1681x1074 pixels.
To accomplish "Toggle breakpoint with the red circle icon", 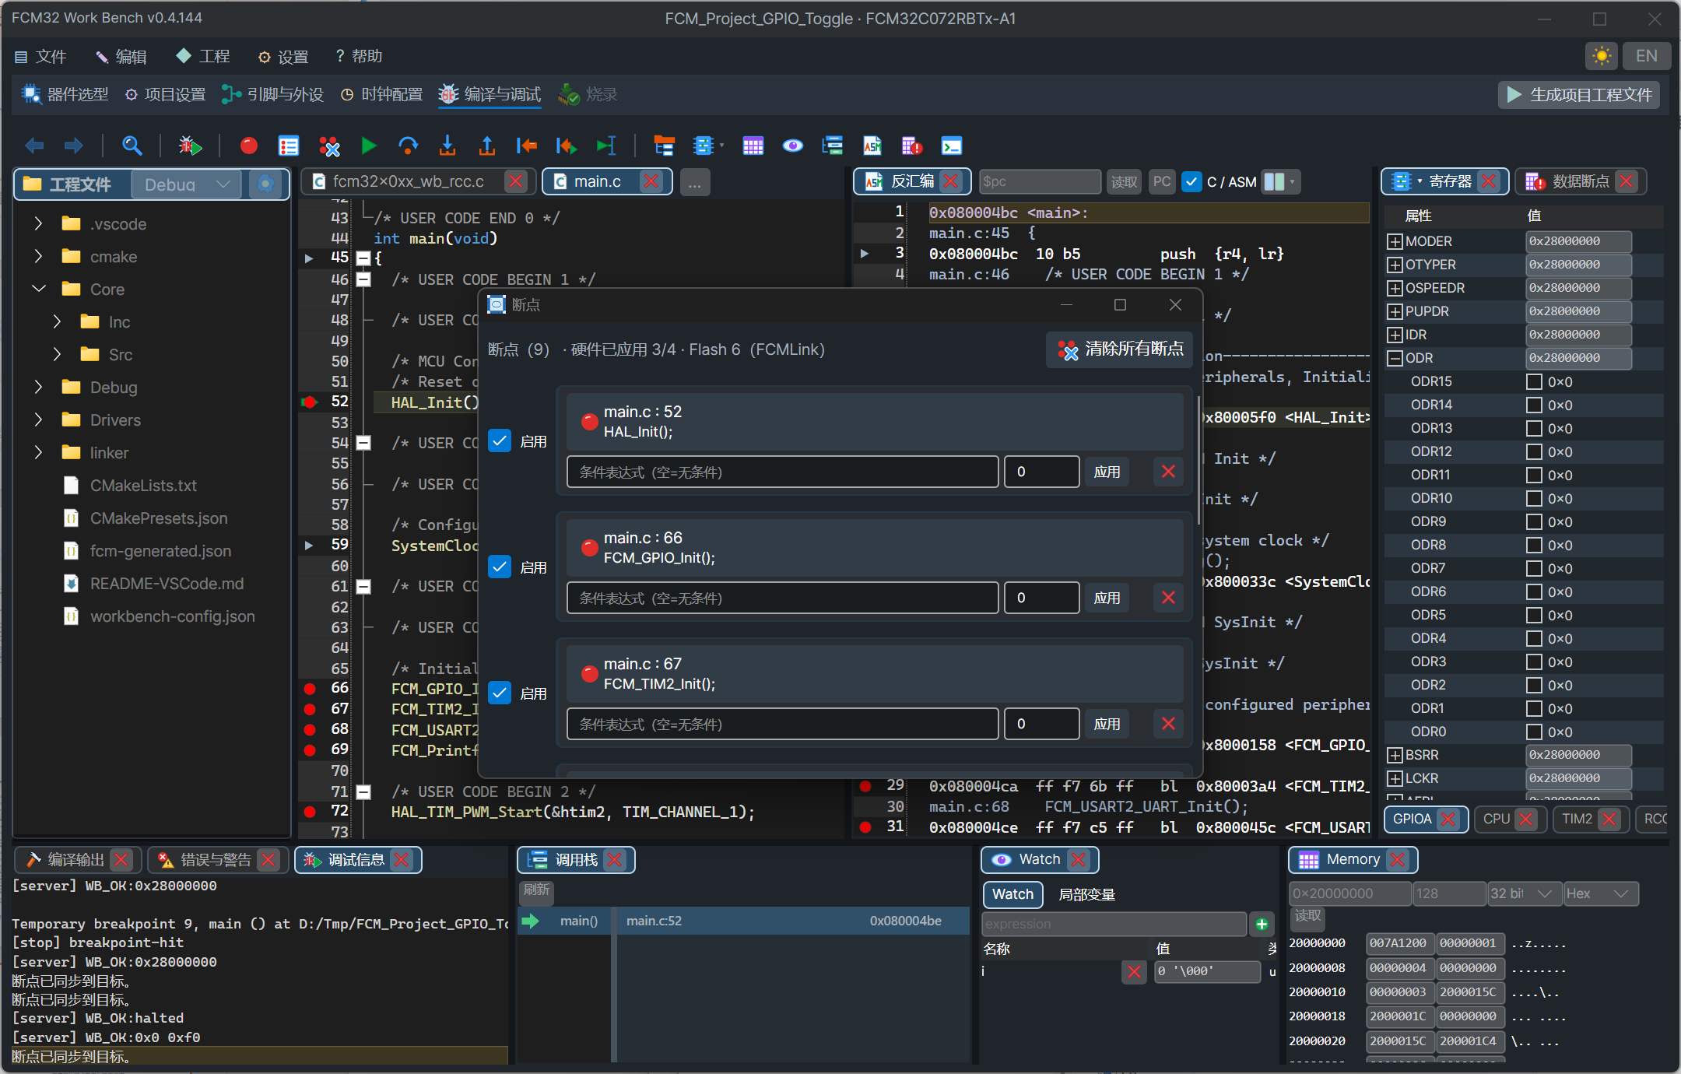I will (x=249, y=146).
